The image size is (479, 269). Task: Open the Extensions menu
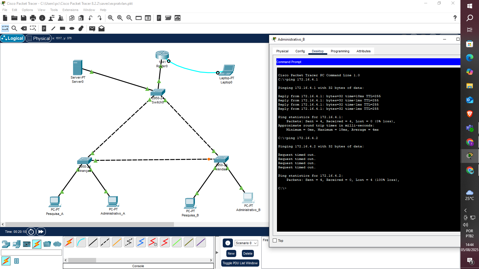(x=70, y=10)
